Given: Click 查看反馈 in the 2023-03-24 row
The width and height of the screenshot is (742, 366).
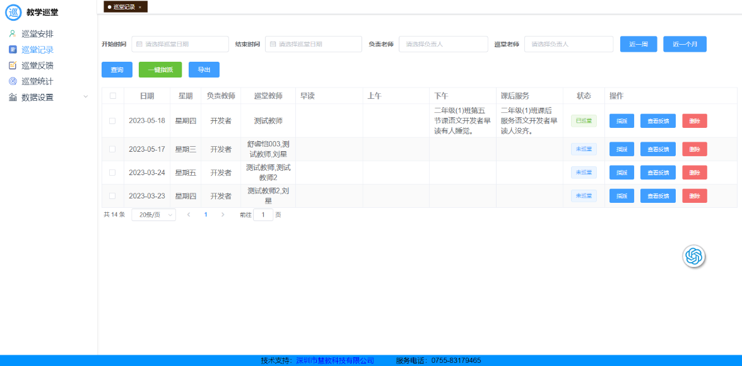Looking at the screenshot, I should click(x=658, y=173).
